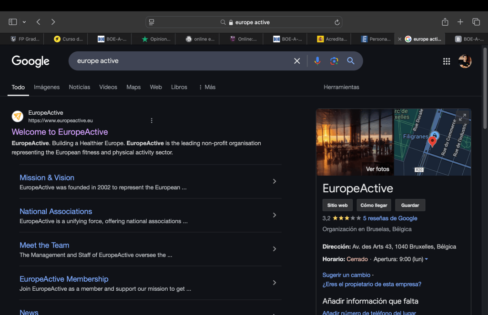Close the active 'europe acti...' tab

point(400,39)
